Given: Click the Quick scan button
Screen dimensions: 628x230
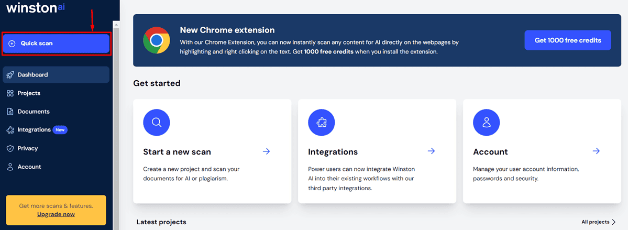Looking at the screenshot, I should (56, 43).
